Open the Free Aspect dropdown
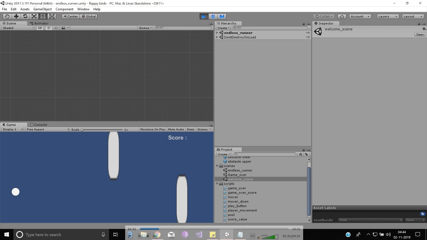 (48, 129)
